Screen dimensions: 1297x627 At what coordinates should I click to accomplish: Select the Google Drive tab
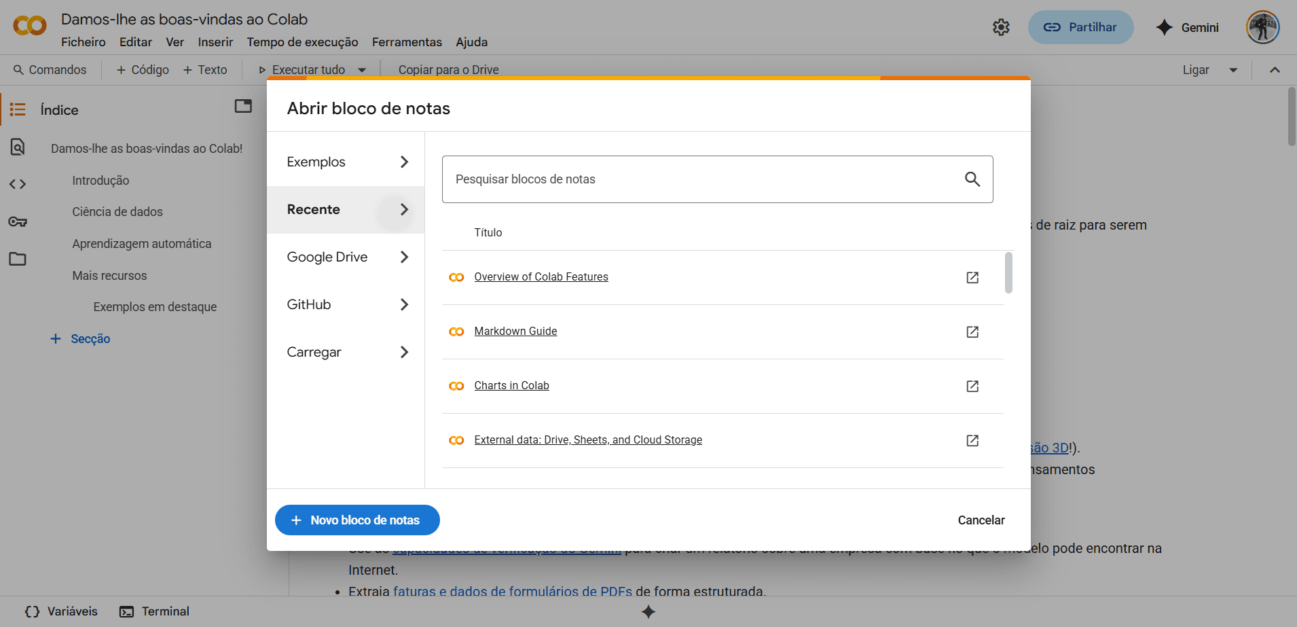click(346, 257)
